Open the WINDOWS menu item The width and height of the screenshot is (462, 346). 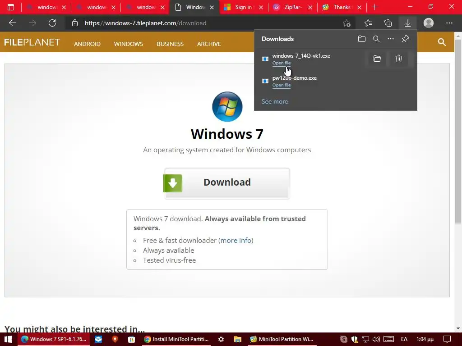129,44
